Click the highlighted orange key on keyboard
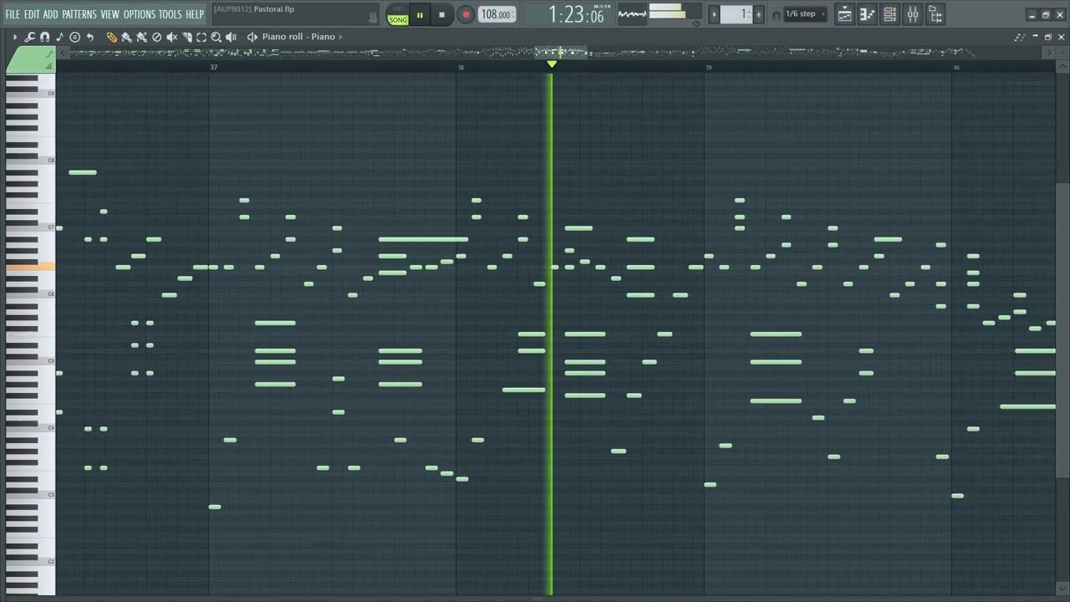Screen dimensions: 1070x602 [30, 267]
